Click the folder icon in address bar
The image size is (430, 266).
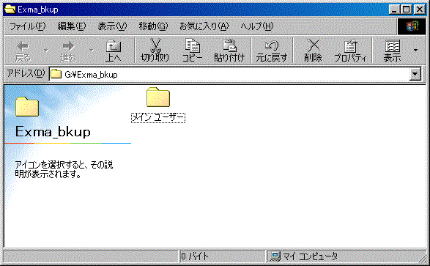(56, 74)
